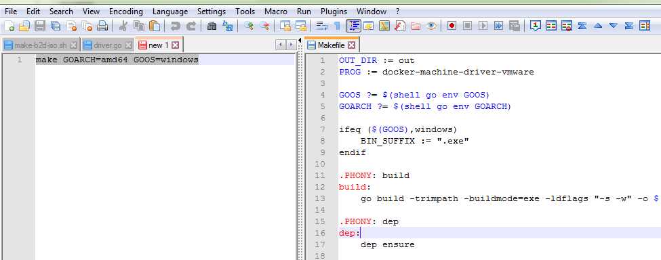Toggle the Function List panel
Viewport: 661px width, 260px height.
399,26
